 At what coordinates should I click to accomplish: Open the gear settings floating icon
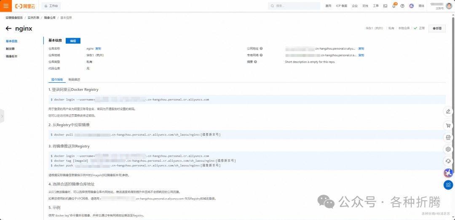pos(448,149)
